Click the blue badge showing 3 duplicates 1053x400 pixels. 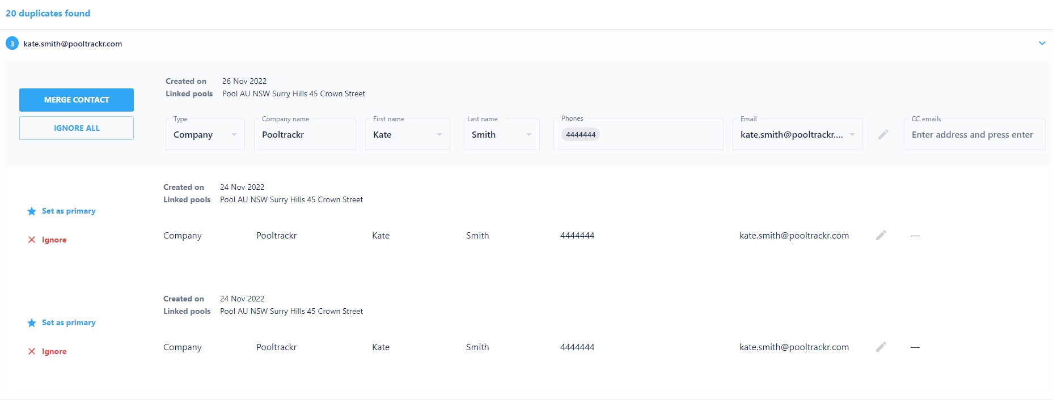(x=12, y=44)
